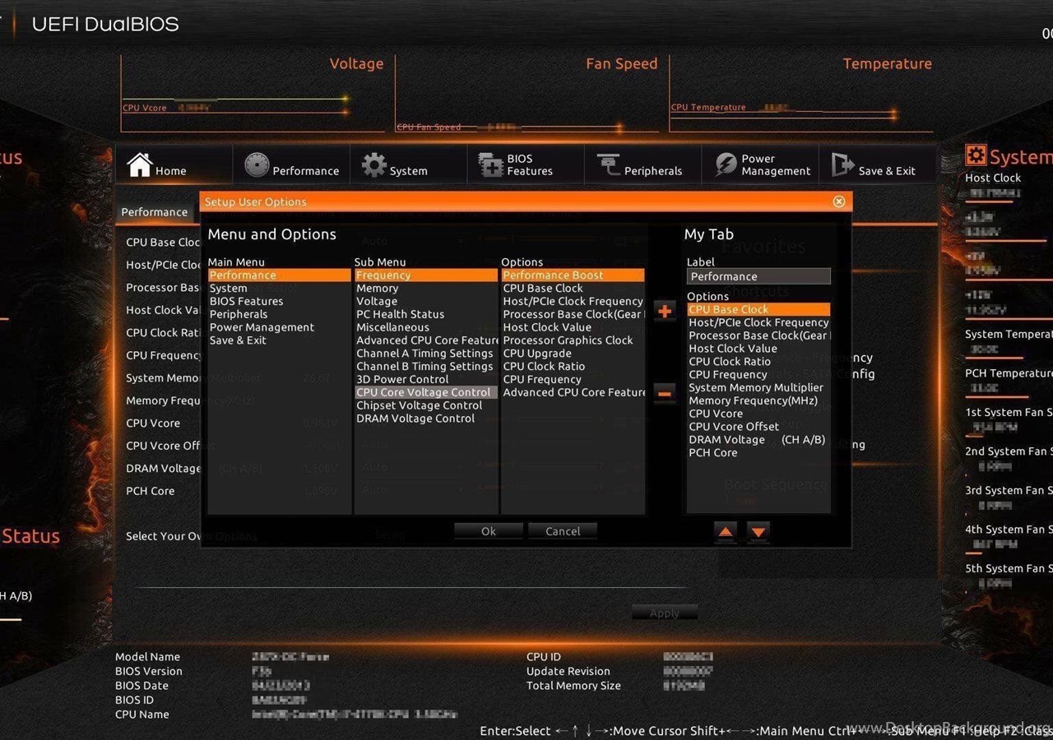Choose Memory in the Sub Menu
The width and height of the screenshot is (1053, 740).
[426, 289]
